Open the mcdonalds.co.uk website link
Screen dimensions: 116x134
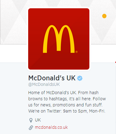point(51,127)
